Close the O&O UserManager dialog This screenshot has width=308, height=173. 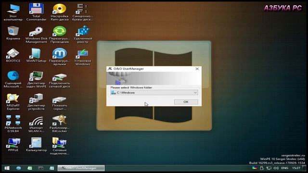pyautogui.click(x=197, y=69)
